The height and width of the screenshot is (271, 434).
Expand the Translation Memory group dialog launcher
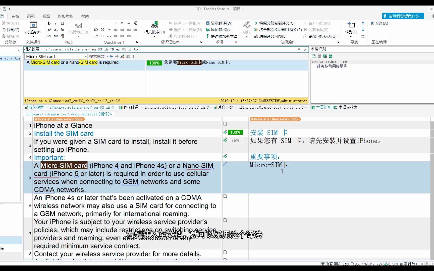pos(201,42)
